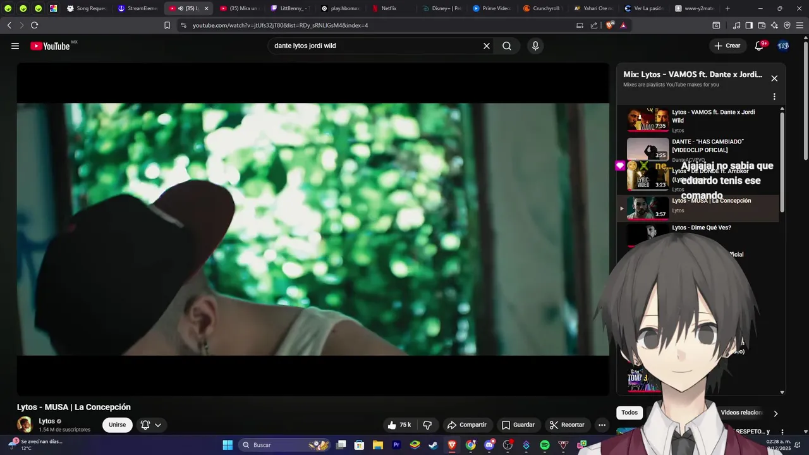
Task: Open Discord from the taskbar
Action: 489,445
